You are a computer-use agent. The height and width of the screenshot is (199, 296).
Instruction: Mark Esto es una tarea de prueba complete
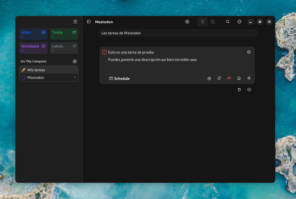104,52
